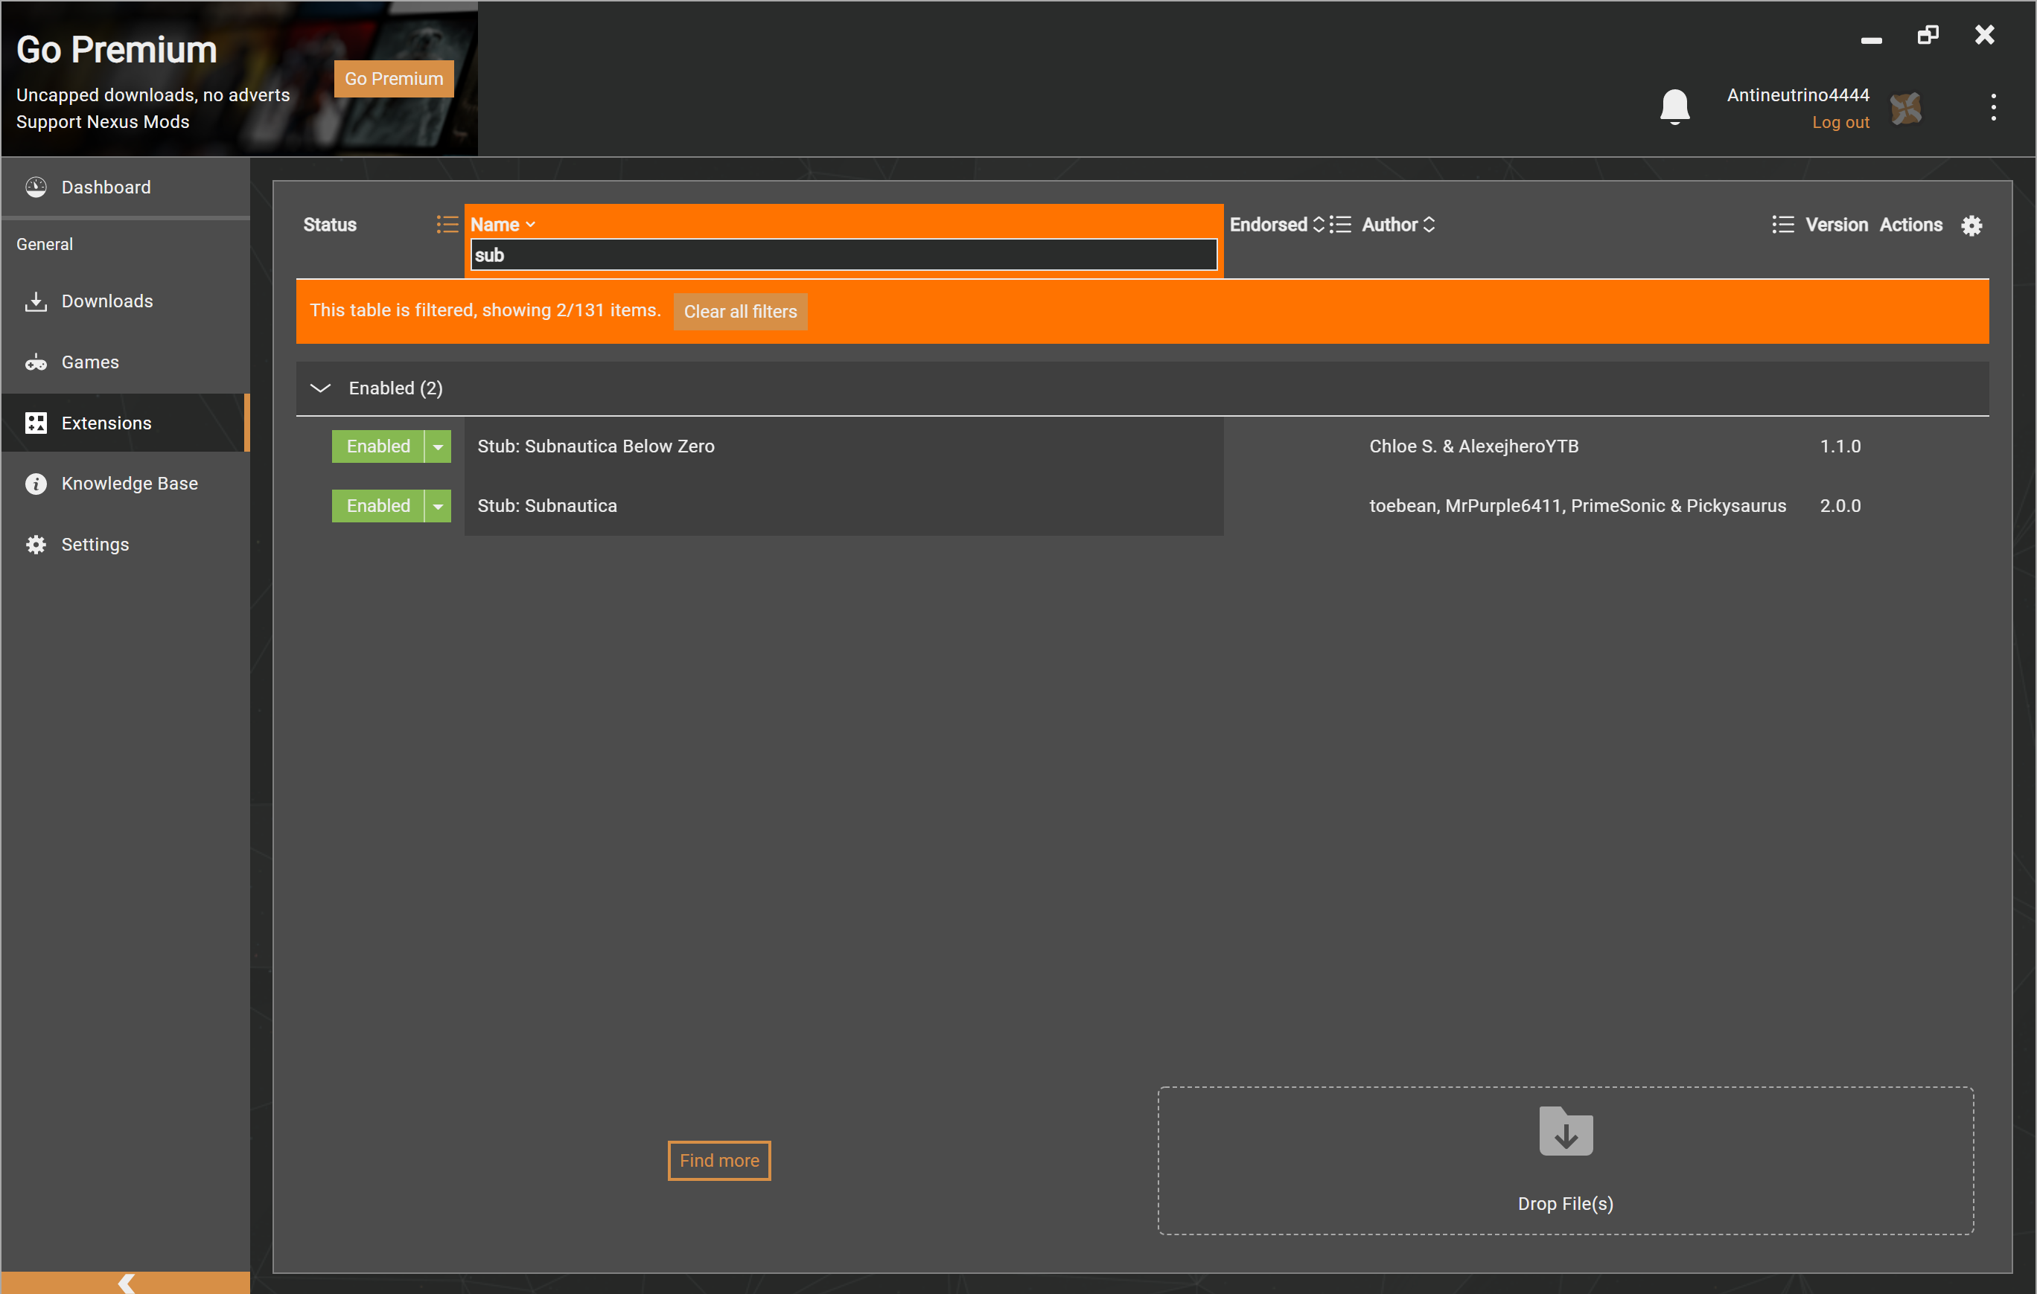Open status dropdown for Subnautica Below Zero
The height and width of the screenshot is (1294, 2037).
(x=437, y=446)
